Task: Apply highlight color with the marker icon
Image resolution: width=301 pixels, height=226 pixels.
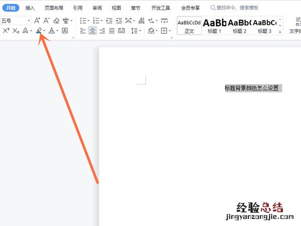Action: (39, 30)
